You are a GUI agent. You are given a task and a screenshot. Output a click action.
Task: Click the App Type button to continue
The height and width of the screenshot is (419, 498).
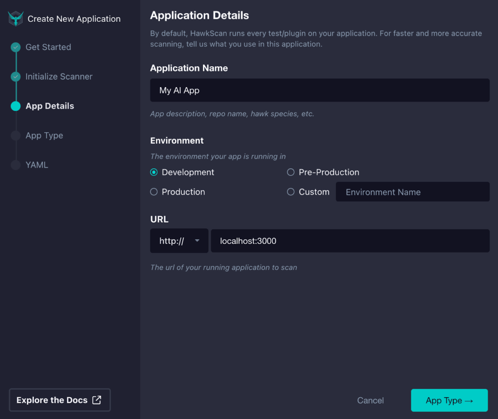(x=449, y=400)
